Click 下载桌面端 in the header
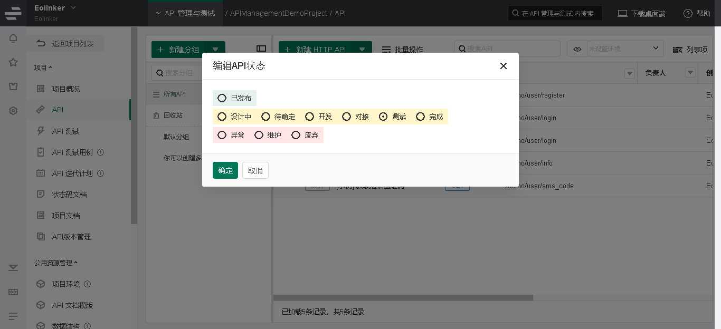The image size is (721, 329). point(641,13)
